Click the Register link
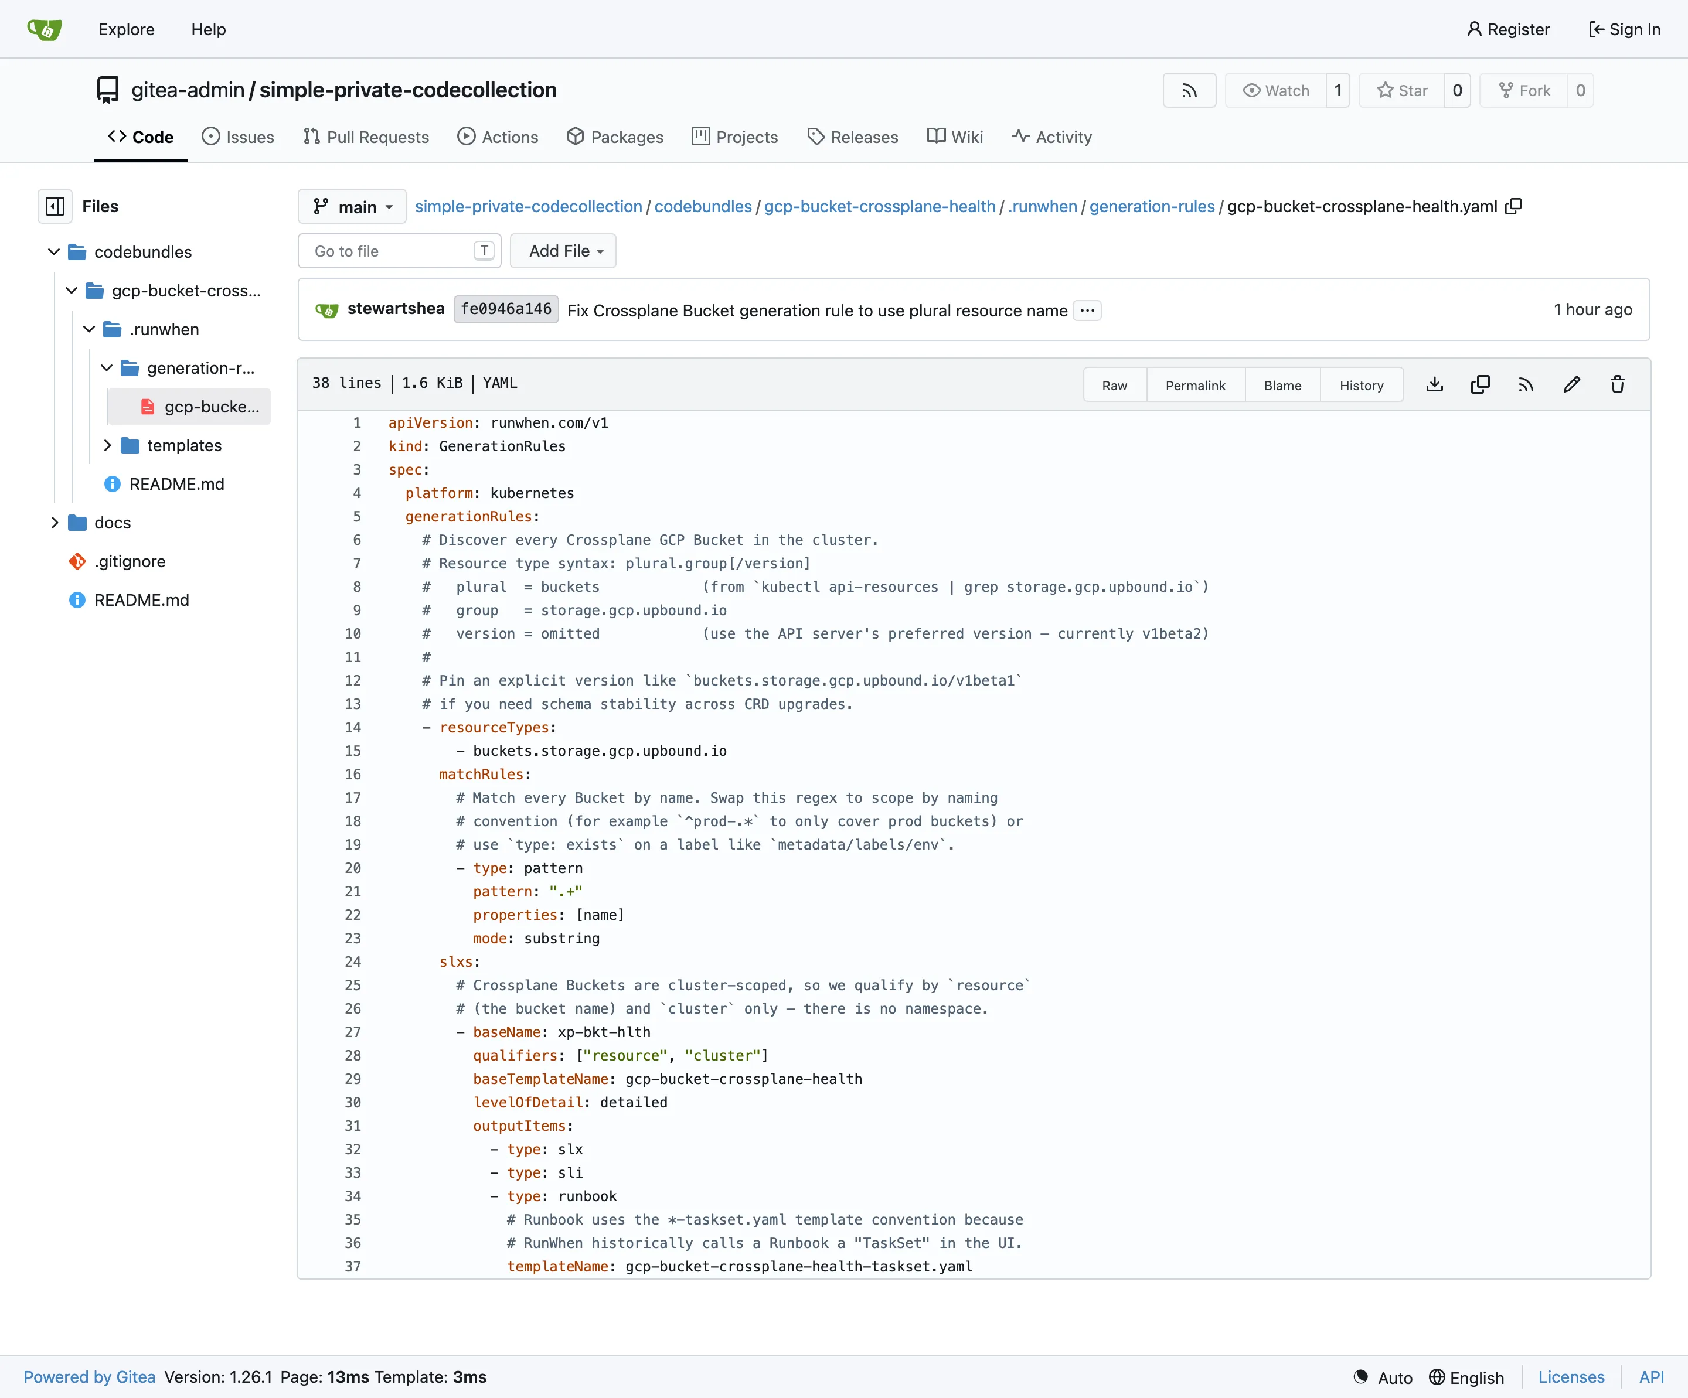Image resolution: width=1688 pixels, height=1398 pixels. (1508, 30)
